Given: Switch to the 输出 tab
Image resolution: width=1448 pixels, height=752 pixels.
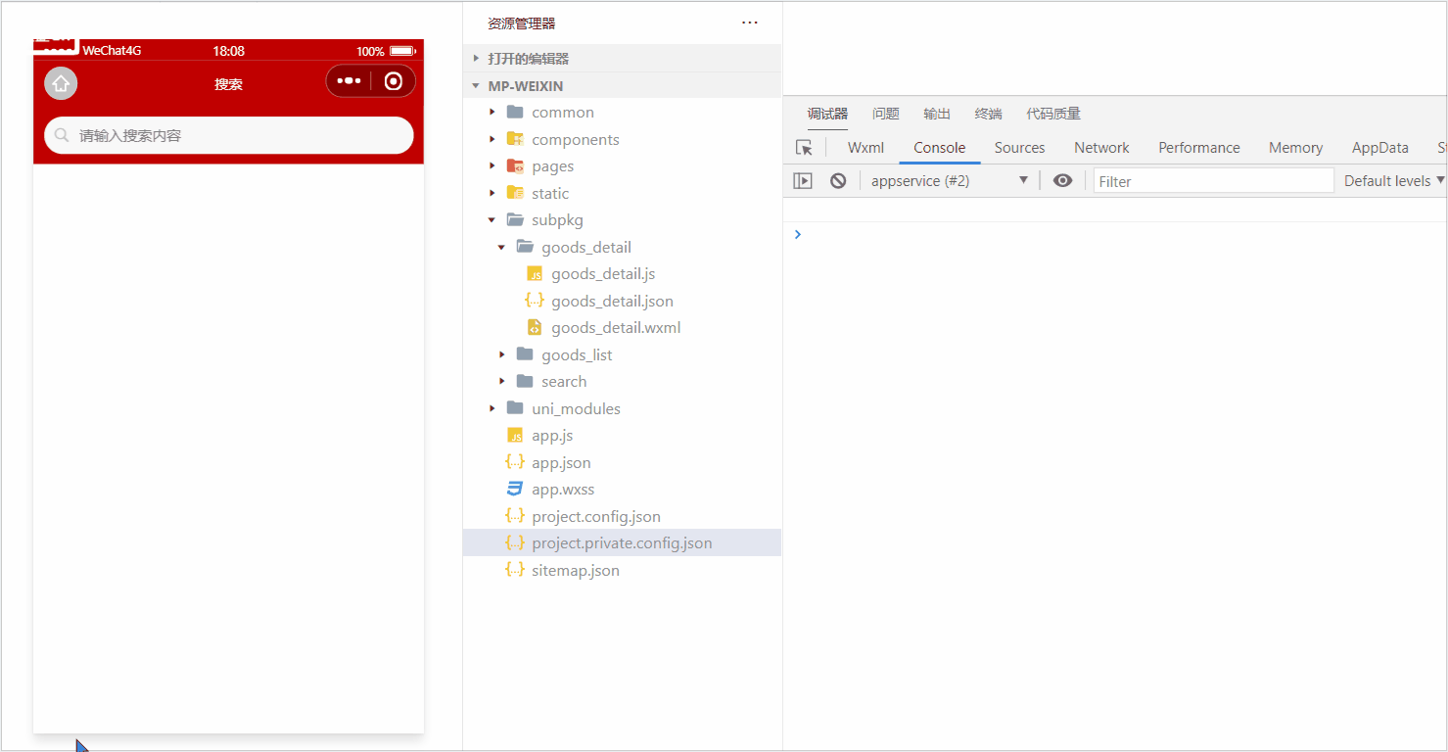Looking at the screenshot, I should tap(937, 114).
